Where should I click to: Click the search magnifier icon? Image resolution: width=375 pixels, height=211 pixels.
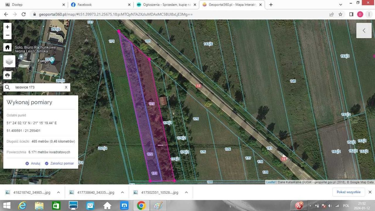pos(8,87)
